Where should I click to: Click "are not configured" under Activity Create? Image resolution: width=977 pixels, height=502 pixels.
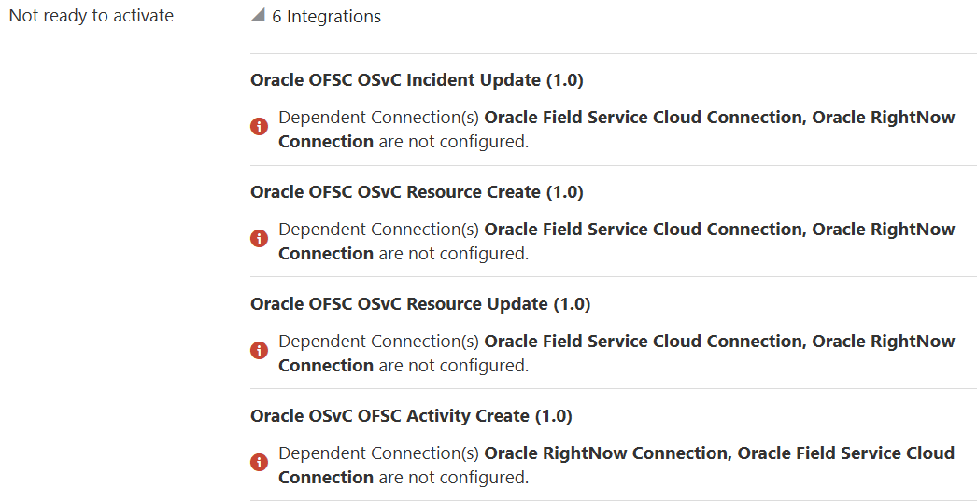(453, 478)
